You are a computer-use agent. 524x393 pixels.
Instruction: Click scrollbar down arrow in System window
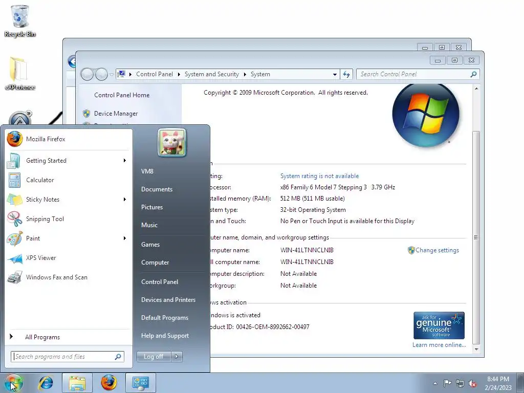[x=476, y=350]
